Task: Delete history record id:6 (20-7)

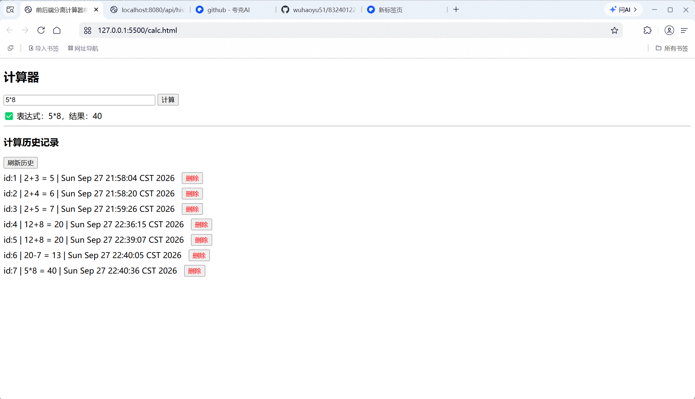Action: 199,255
